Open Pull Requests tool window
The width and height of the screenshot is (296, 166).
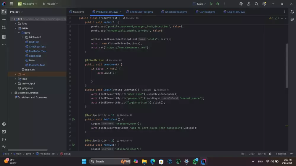click(x=4, y=27)
